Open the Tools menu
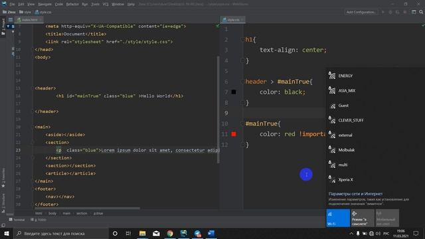 click(x=95, y=5)
